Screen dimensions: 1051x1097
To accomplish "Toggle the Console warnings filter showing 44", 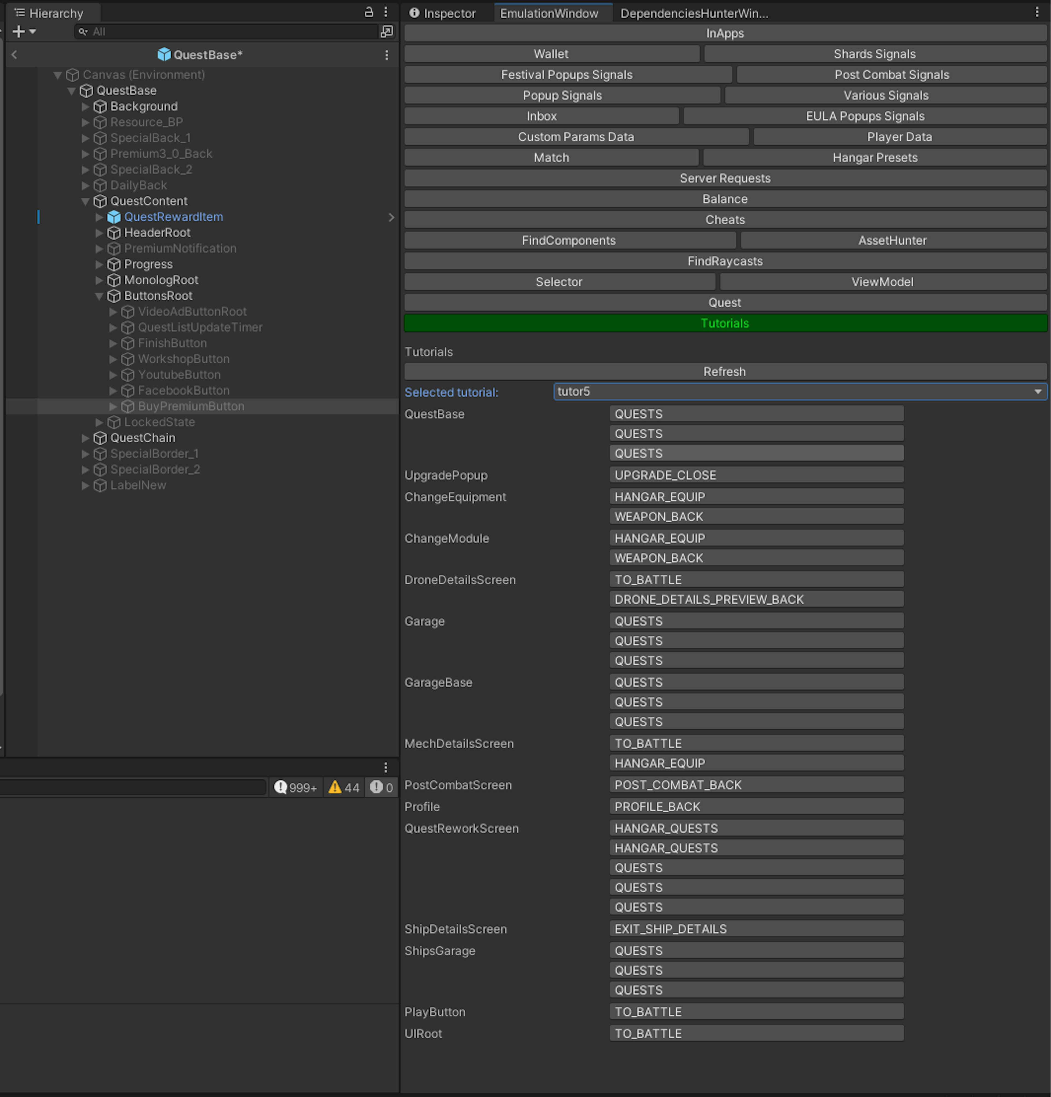I will click(x=344, y=788).
